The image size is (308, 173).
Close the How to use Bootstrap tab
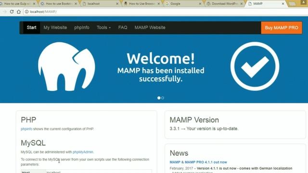pos(76,4)
